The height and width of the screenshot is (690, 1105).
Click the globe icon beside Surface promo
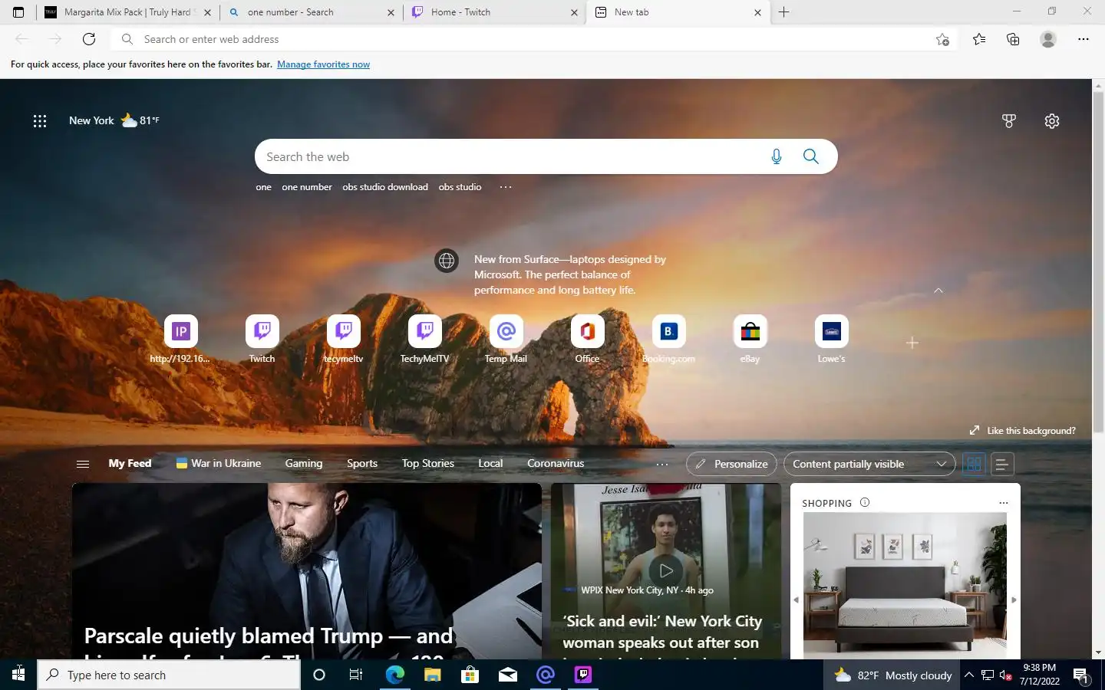pyautogui.click(x=447, y=261)
